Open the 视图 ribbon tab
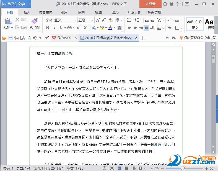Viewport: 218px width, 171px height. (98, 12)
